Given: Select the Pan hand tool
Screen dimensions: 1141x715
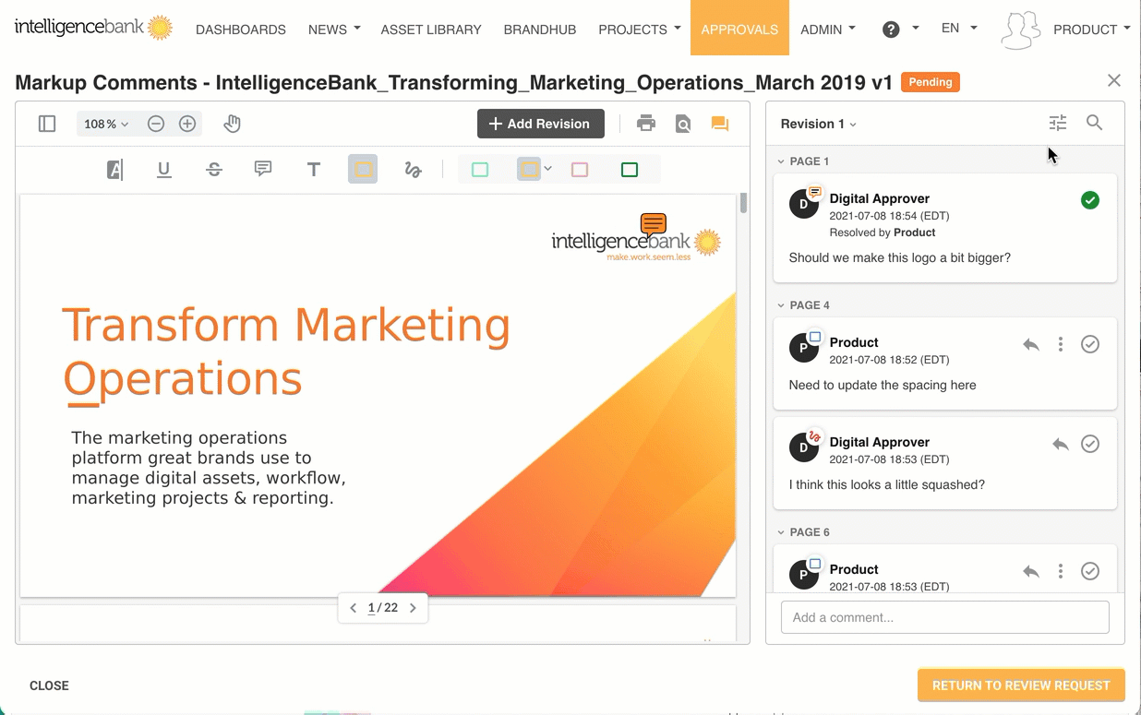Looking at the screenshot, I should tap(232, 124).
